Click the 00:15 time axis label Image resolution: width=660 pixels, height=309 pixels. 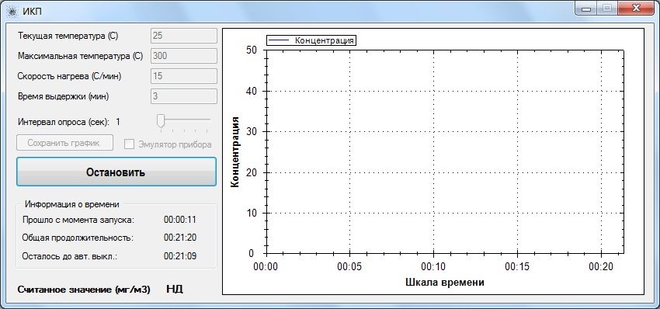coord(517,266)
